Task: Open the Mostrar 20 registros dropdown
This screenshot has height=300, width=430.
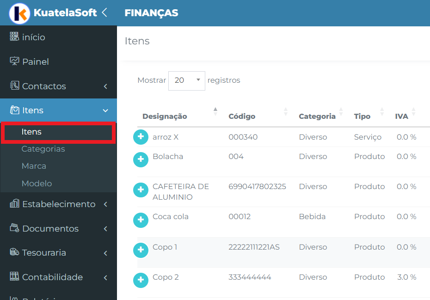Action: [186, 80]
